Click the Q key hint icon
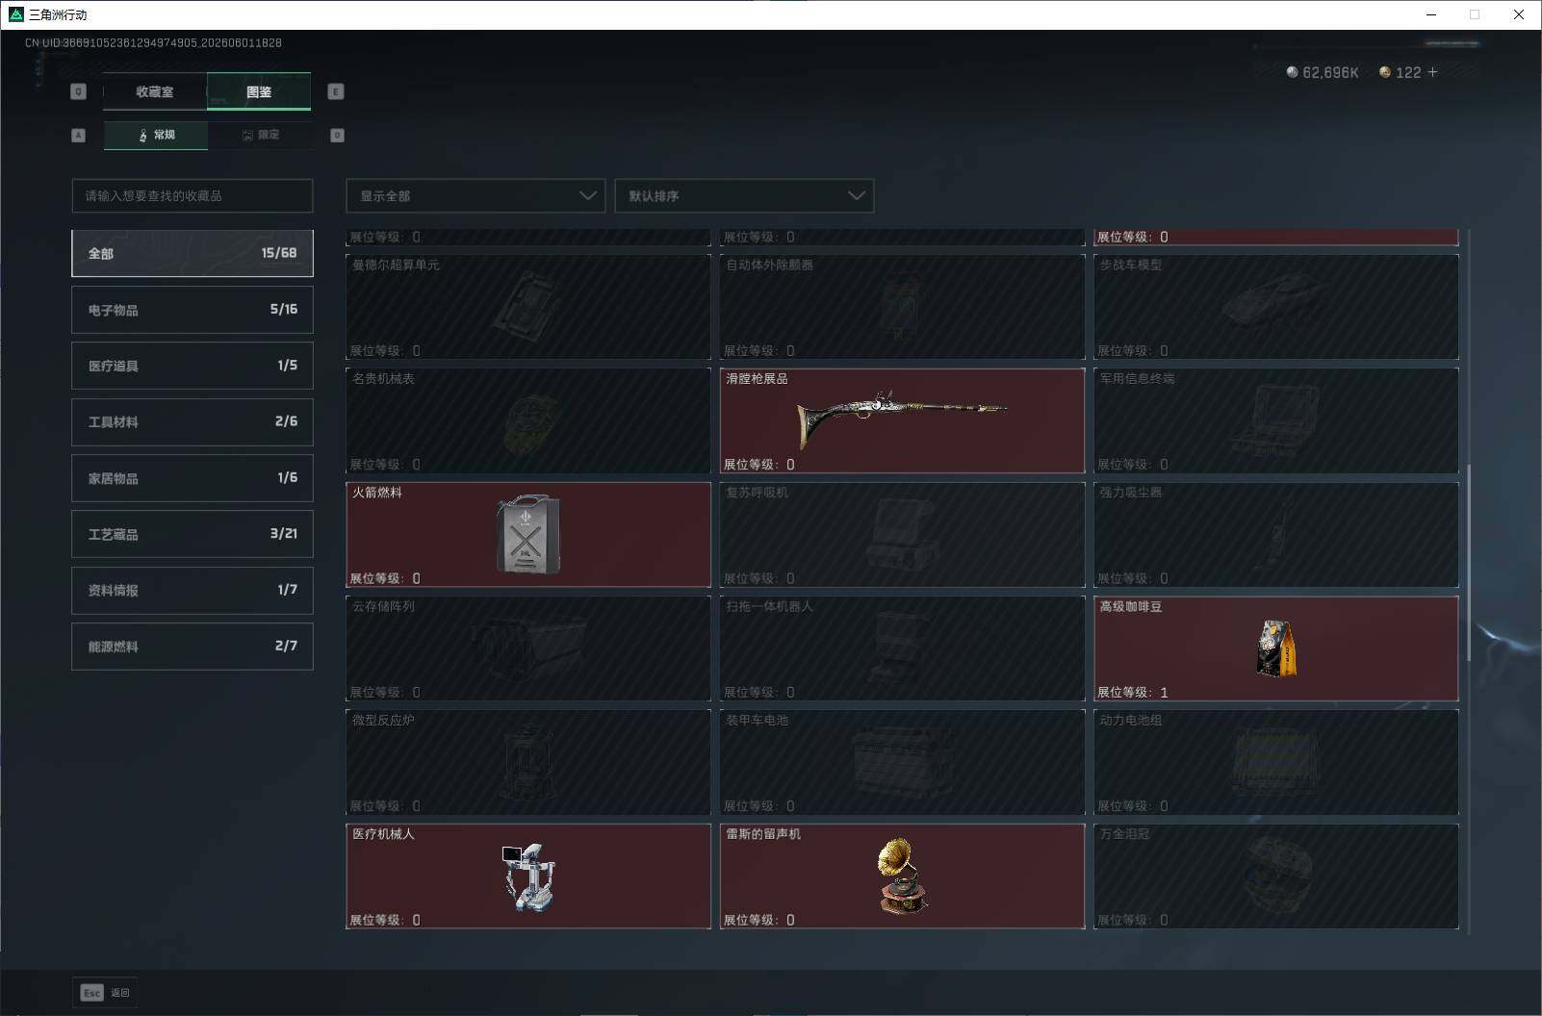 (x=79, y=91)
